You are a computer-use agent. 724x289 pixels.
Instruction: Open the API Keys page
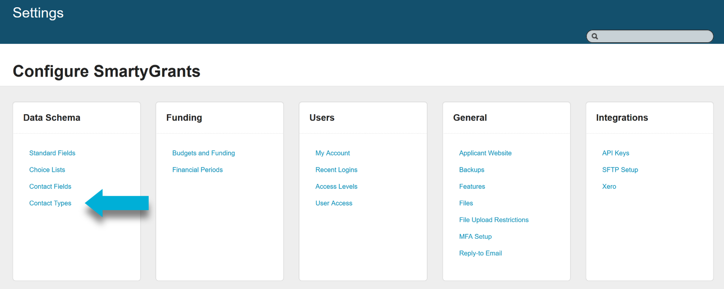coord(615,153)
